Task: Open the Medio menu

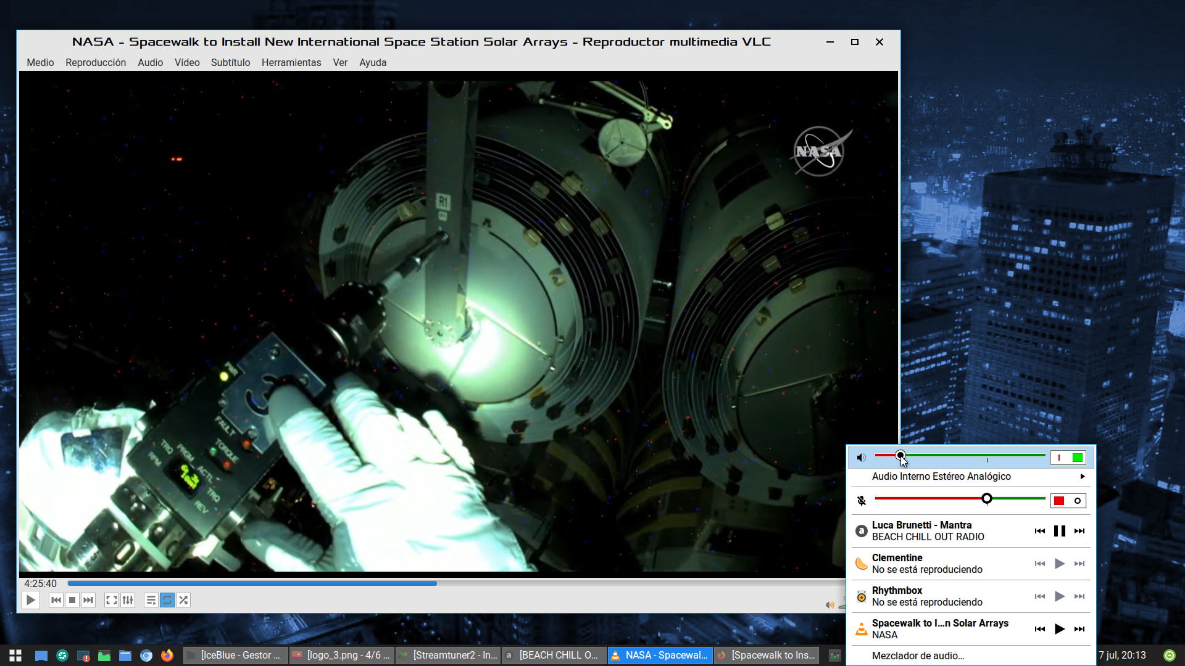Action: coord(40,62)
